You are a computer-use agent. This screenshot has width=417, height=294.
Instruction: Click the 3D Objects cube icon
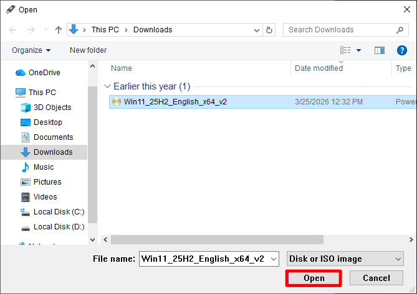(x=26, y=108)
